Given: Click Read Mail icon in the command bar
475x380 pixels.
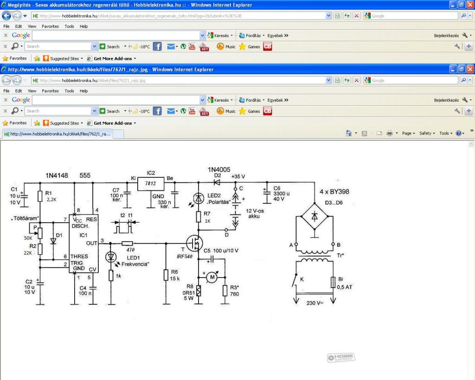Looking at the screenshot, I should tap(379, 133).
